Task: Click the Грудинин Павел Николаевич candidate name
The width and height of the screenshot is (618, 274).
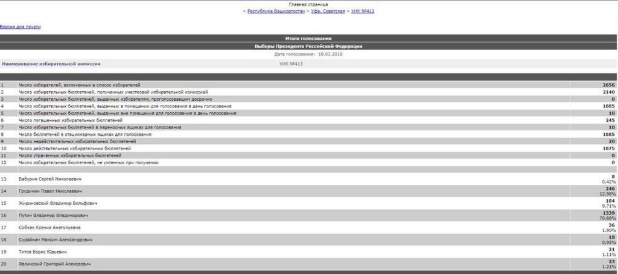Action: pos(51,191)
